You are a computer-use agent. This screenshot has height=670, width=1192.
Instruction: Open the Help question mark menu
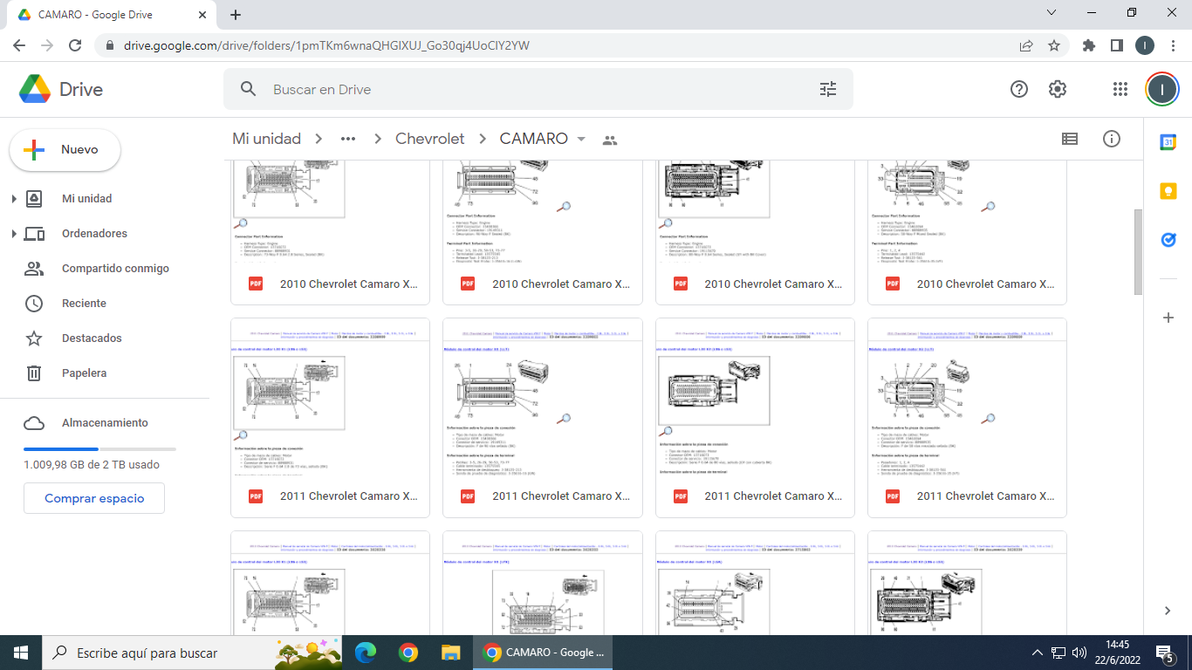coord(1018,89)
